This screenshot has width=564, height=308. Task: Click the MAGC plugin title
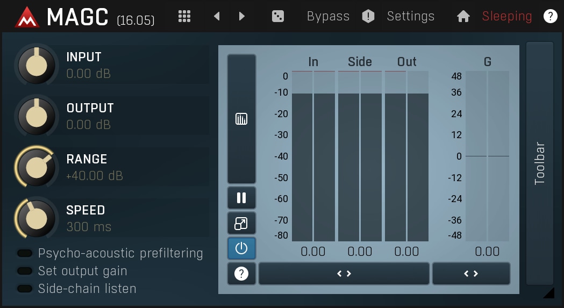(77, 17)
